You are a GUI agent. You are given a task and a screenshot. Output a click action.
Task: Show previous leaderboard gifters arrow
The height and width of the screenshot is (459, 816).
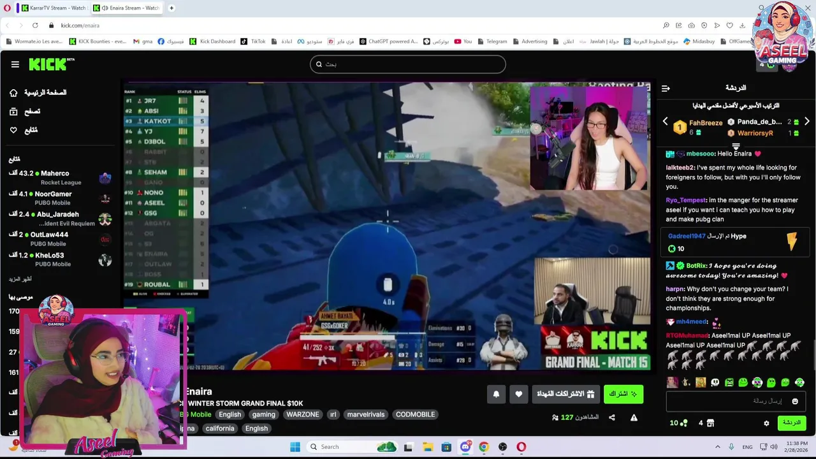(665, 121)
